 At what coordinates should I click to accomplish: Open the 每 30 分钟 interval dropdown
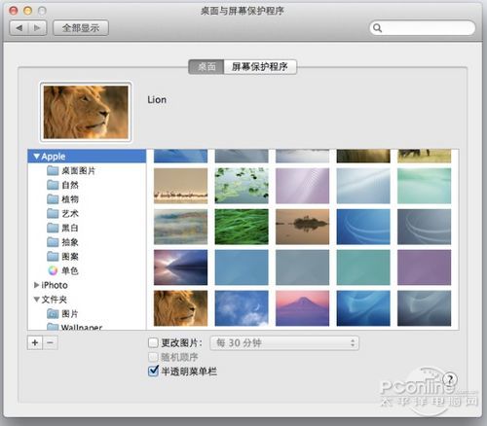point(284,343)
